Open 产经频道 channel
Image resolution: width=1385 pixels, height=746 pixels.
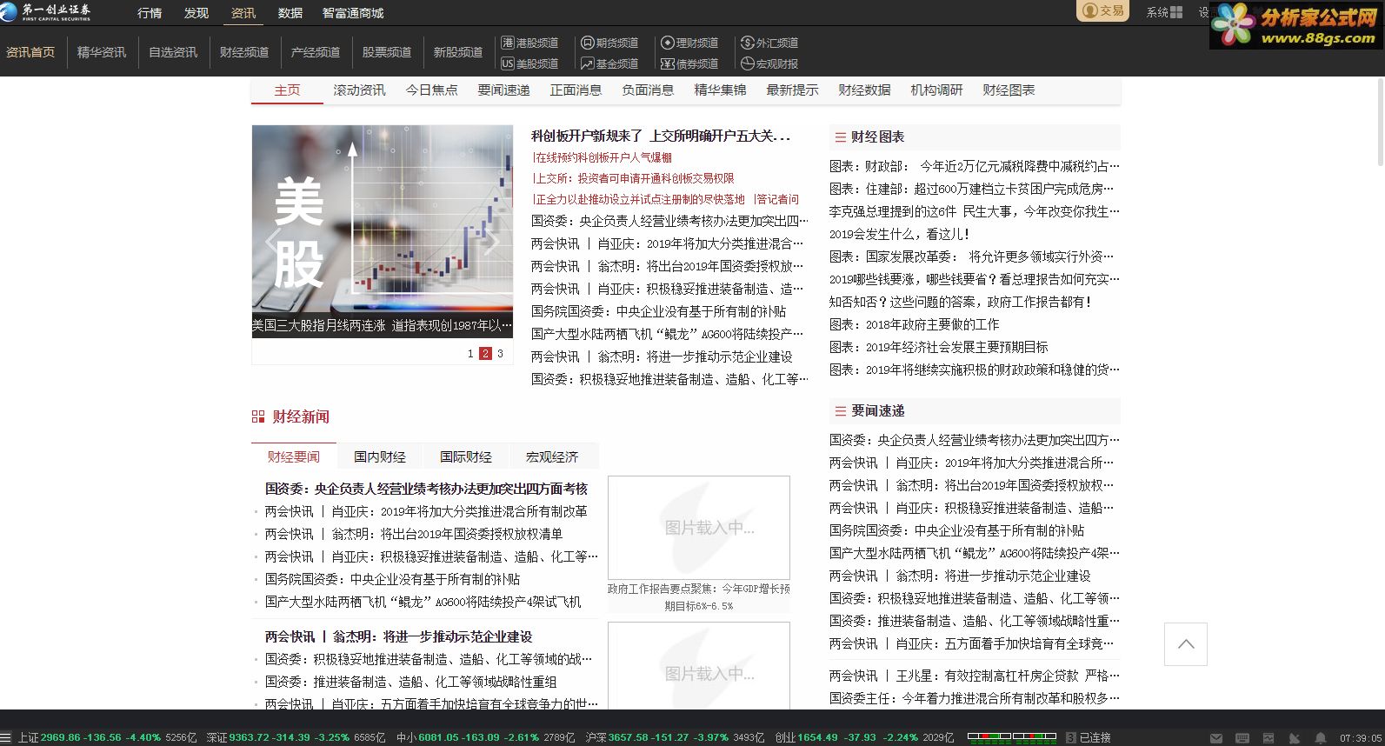pos(316,52)
